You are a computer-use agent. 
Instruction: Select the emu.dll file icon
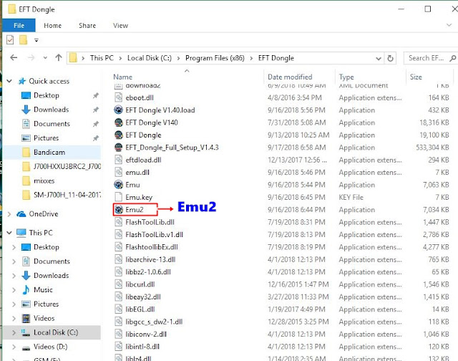pos(118,172)
